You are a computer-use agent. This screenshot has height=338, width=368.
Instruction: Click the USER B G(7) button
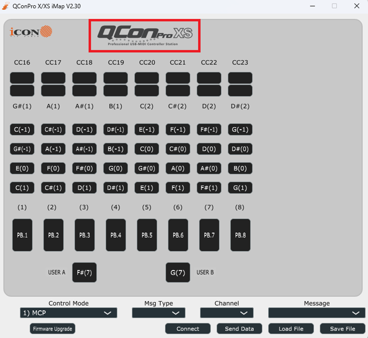(178, 272)
